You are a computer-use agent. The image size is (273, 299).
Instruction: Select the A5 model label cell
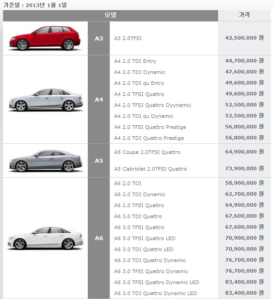coord(99,160)
